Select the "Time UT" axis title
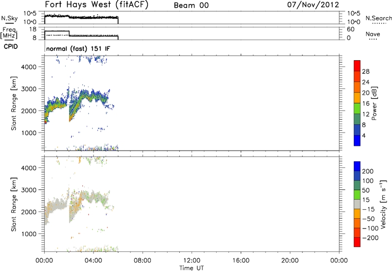Image resolution: width=392 pixels, height=271 pixels. (x=192, y=268)
